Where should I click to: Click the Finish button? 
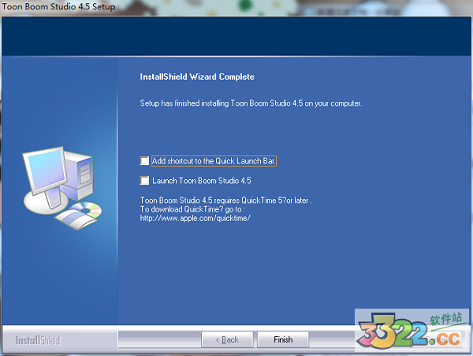pyautogui.click(x=283, y=339)
